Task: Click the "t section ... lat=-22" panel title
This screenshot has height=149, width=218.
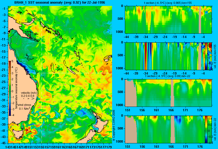Action: [x=168, y=76]
